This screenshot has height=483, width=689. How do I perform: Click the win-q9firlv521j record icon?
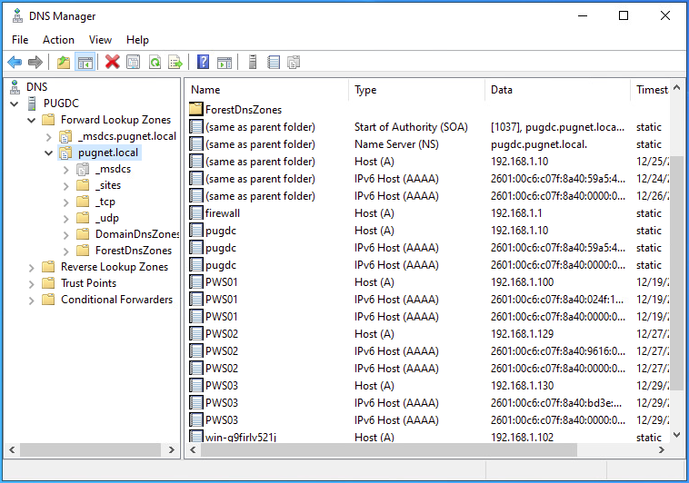point(196,436)
